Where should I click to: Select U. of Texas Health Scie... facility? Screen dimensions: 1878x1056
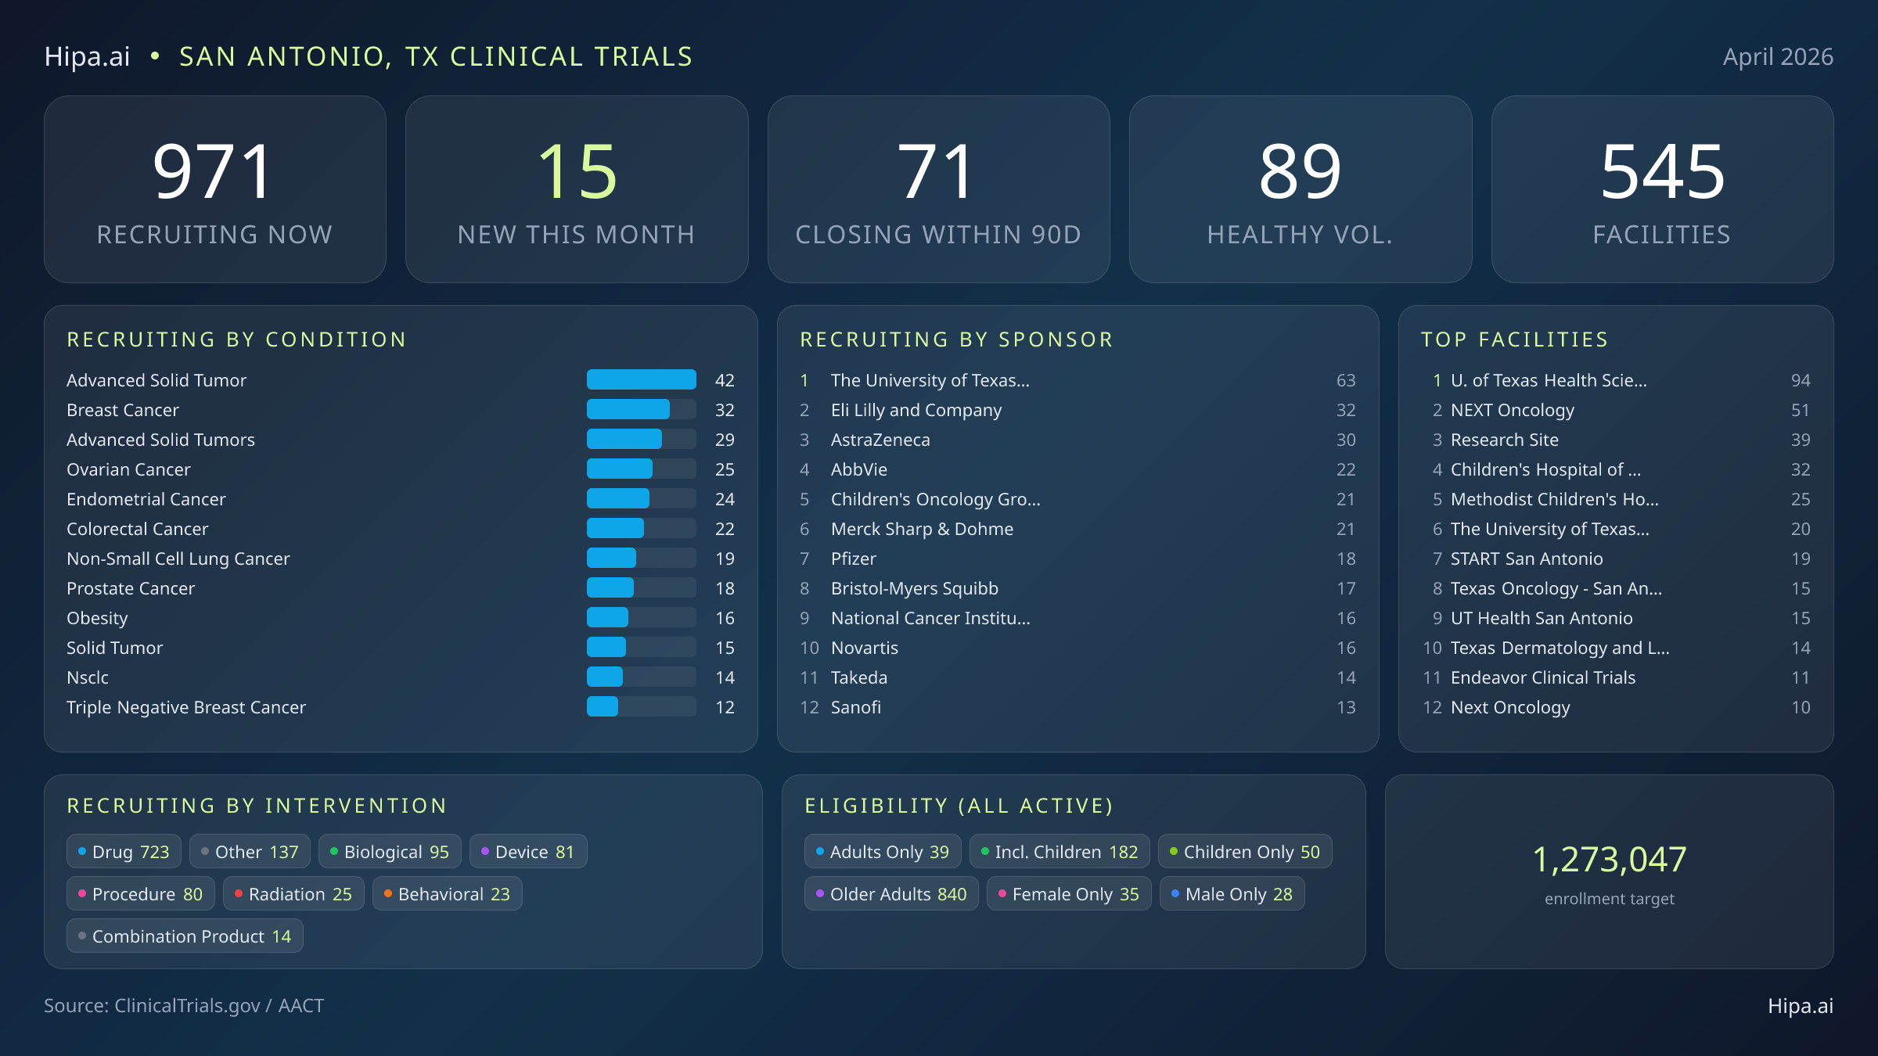1616,380
